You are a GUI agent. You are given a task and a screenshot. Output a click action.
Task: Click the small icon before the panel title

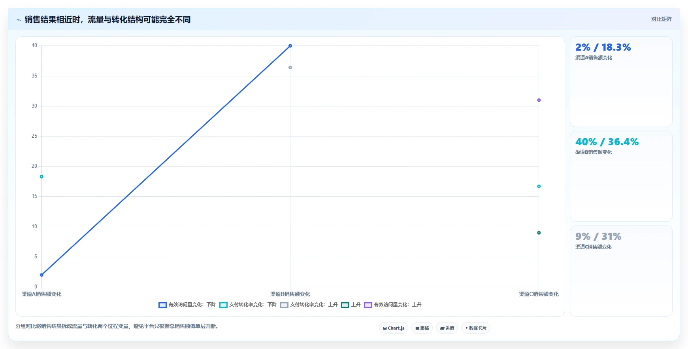coord(19,20)
